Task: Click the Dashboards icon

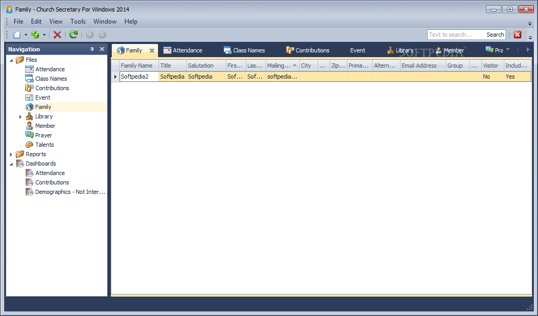Action: 20,164
